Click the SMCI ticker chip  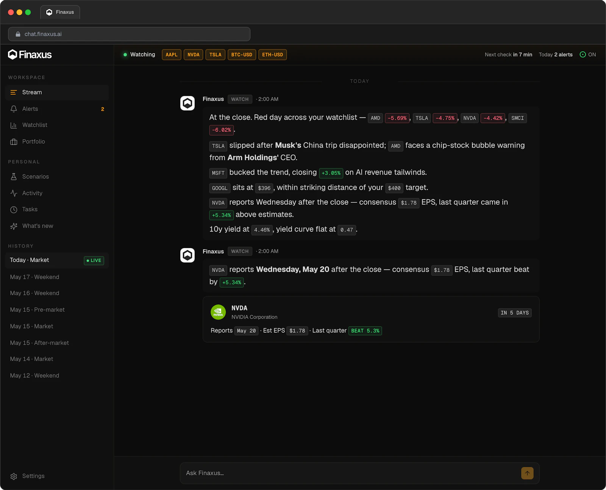517,118
